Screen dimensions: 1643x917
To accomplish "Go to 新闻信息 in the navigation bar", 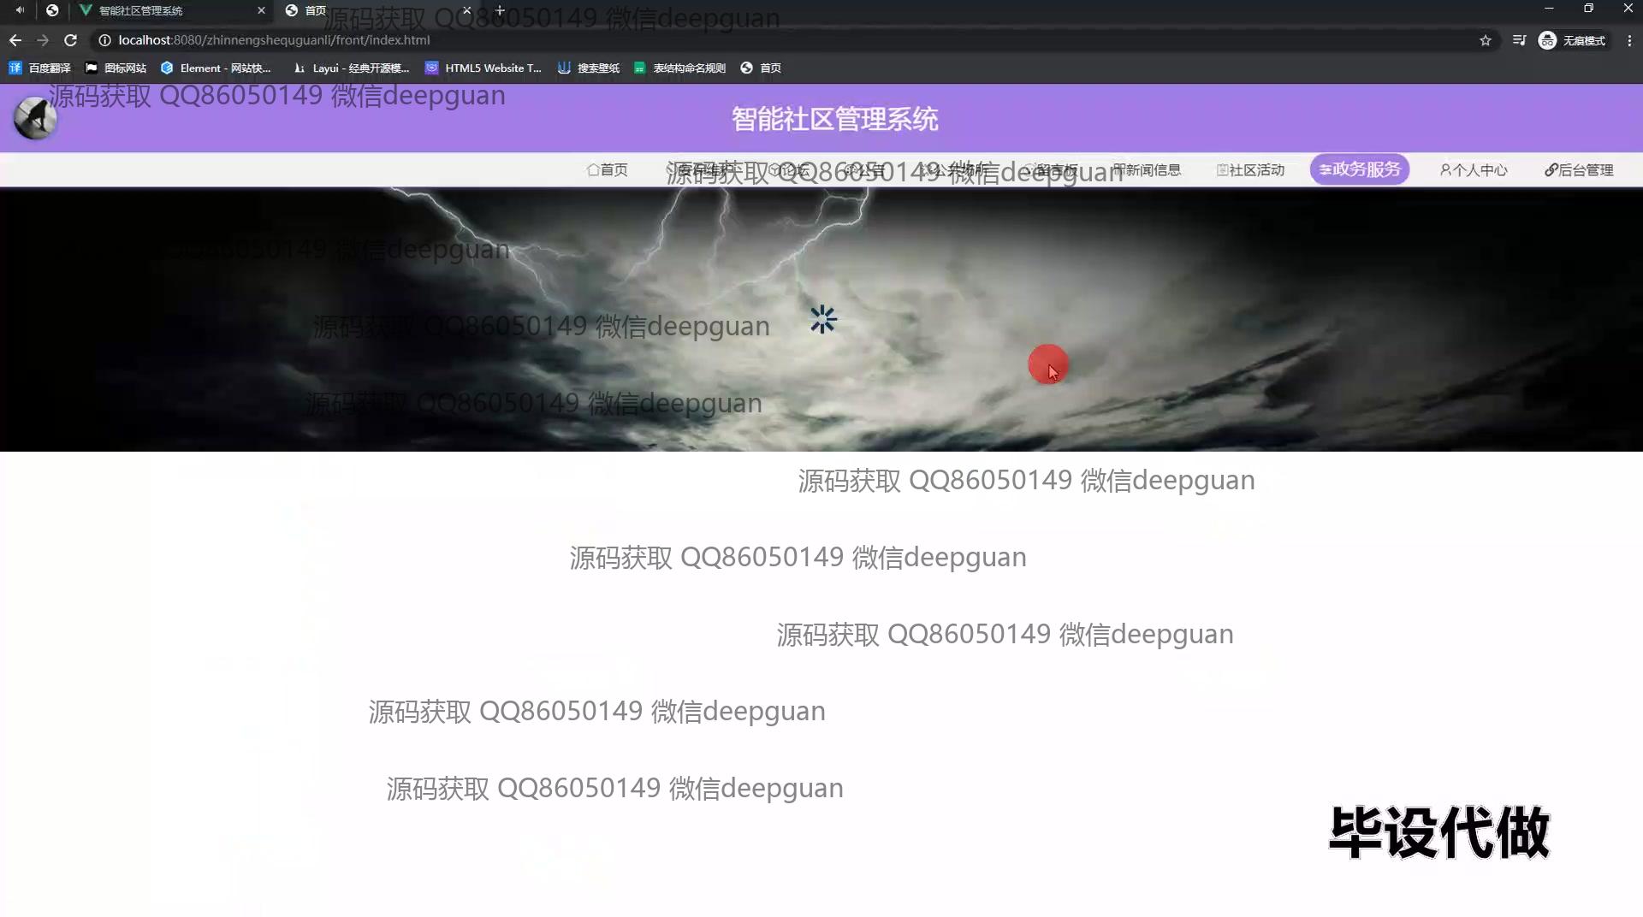I will point(1147,170).
